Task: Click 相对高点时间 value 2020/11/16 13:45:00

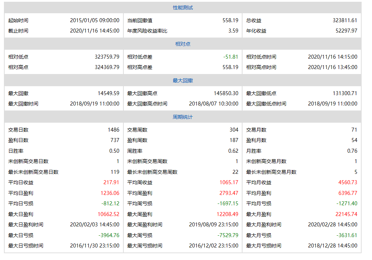Action: tap(333, 67)
